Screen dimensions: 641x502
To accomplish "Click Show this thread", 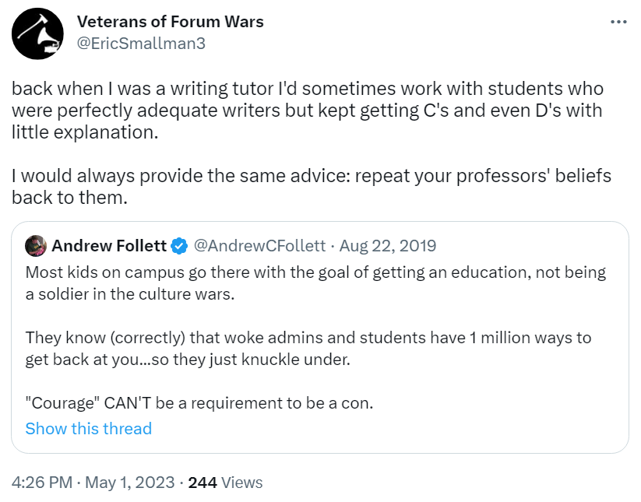I will pyautogui.click(x=88, y=429).
